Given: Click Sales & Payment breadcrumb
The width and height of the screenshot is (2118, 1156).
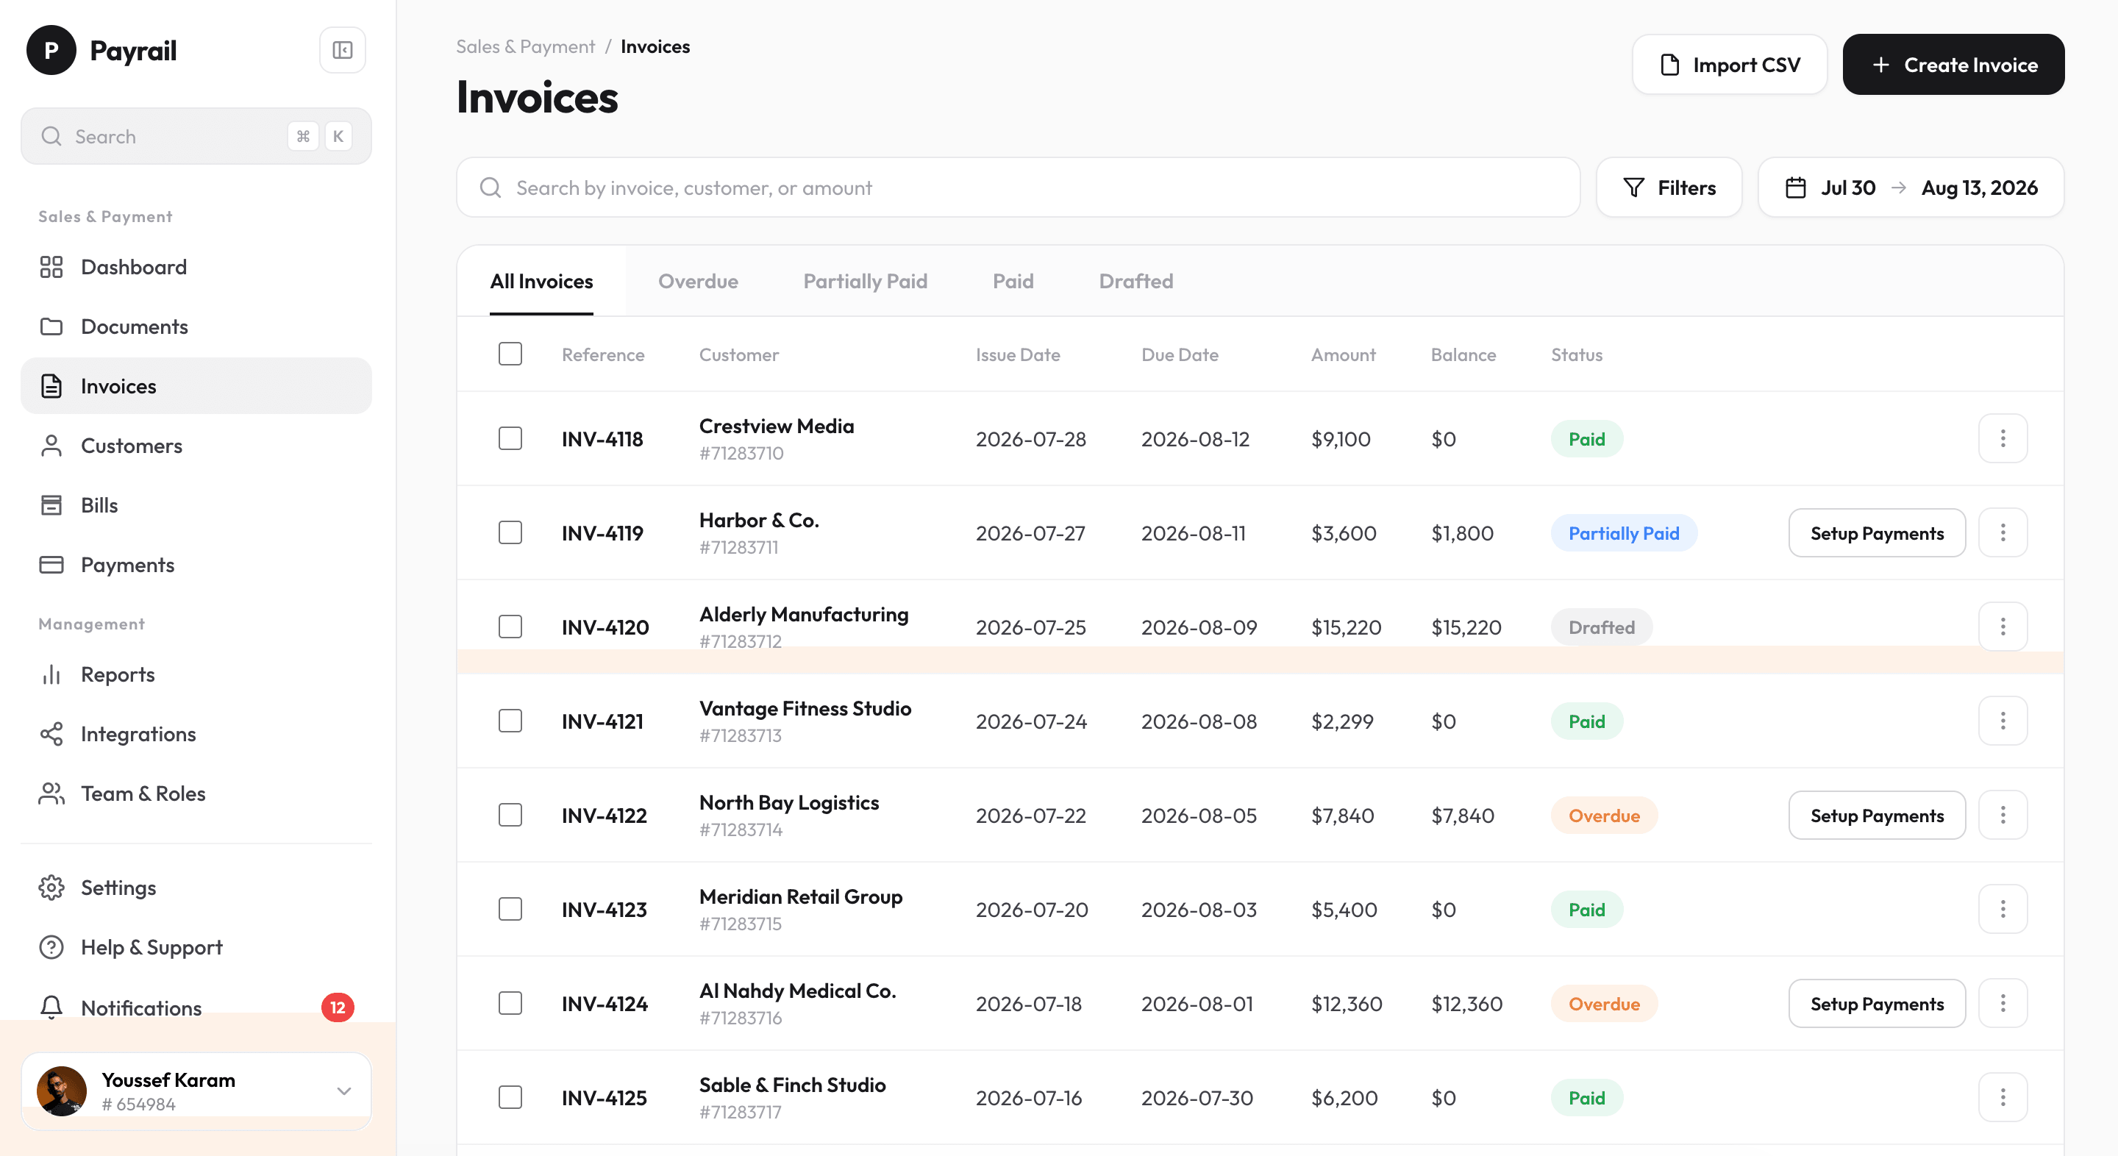Looking at the screenshot, I should pyautogui.click(x=525, y=47).
